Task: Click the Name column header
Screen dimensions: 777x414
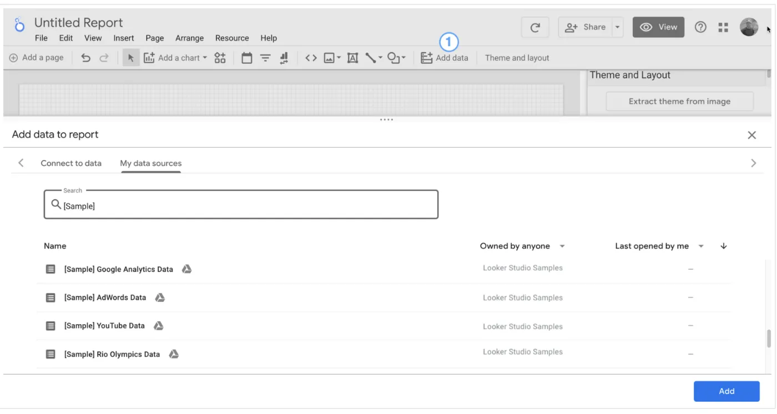Action: (x=55, y=246)
